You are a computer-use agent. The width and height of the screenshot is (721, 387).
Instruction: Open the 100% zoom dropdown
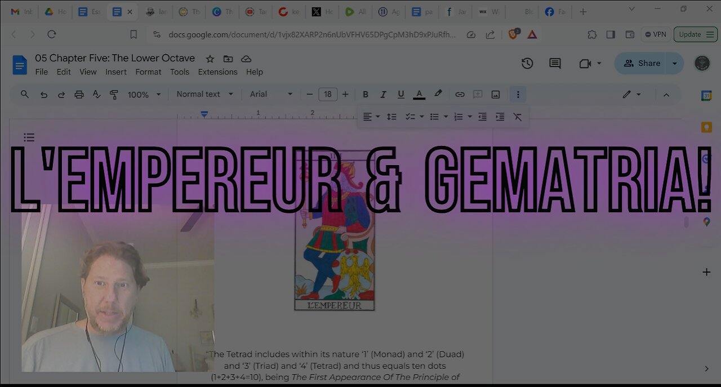144,95
